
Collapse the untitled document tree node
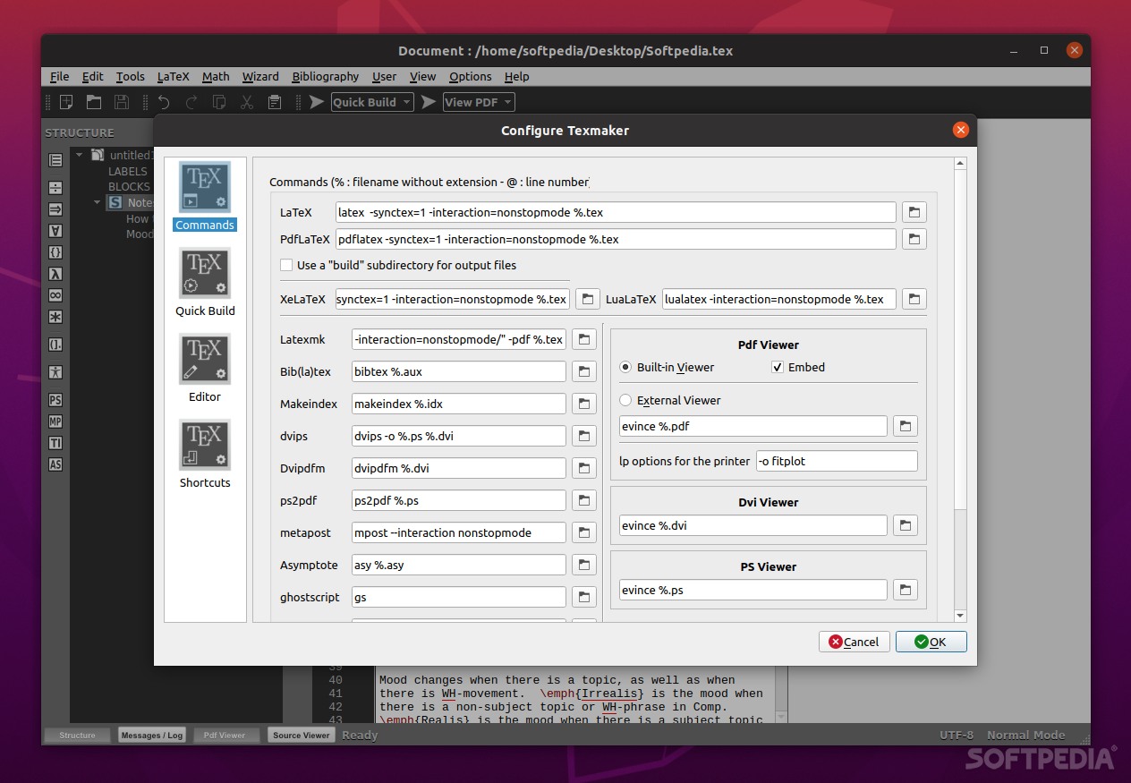point(79,155)
